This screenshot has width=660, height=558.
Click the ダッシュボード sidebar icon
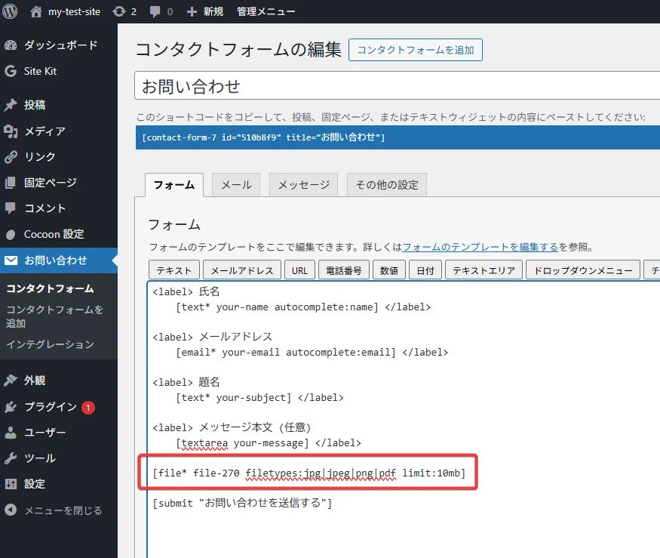pyautogui.click(x=11, y=45)
